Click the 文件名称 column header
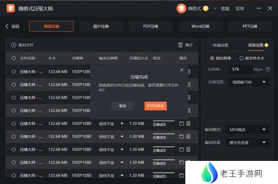The width and height of the screenshot is (278, 184). coord(28,58)
